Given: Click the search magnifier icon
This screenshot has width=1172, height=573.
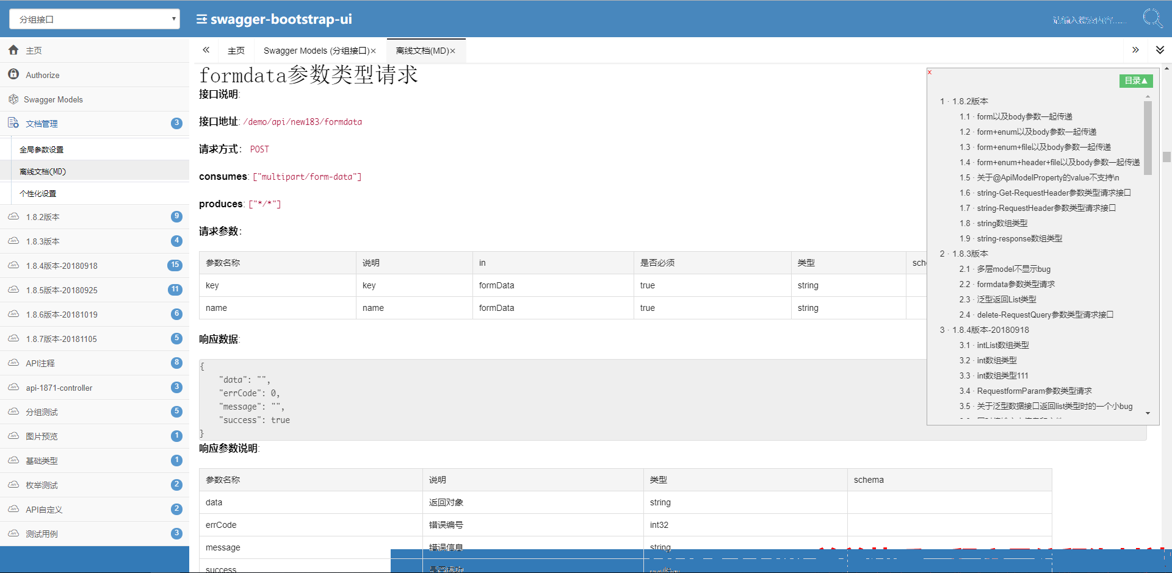Looking at the screenshot, I should coord(1152,18).
